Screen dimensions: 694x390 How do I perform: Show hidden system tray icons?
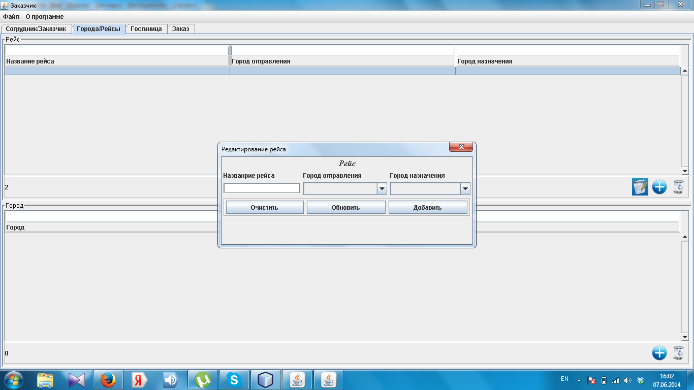[x=578, y=380]
